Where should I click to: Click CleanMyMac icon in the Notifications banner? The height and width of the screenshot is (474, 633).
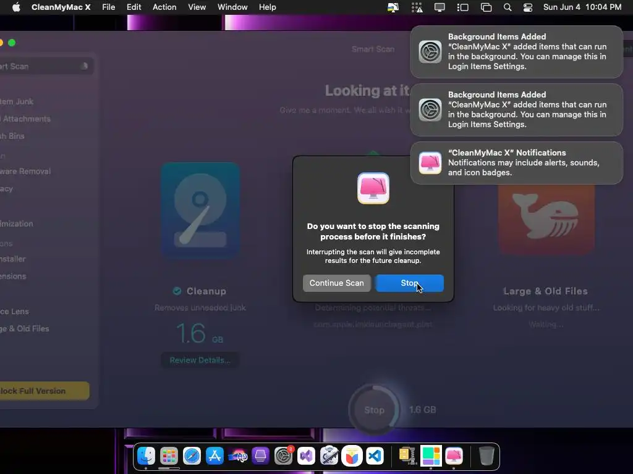pos(430,163)
